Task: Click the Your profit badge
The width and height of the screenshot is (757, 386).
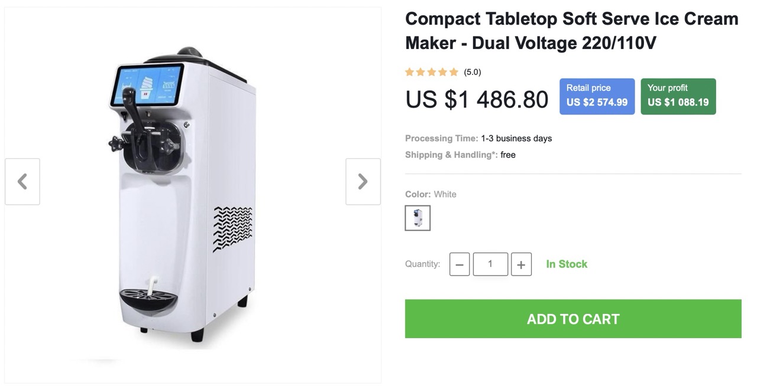Action: (x=678, y=96)
